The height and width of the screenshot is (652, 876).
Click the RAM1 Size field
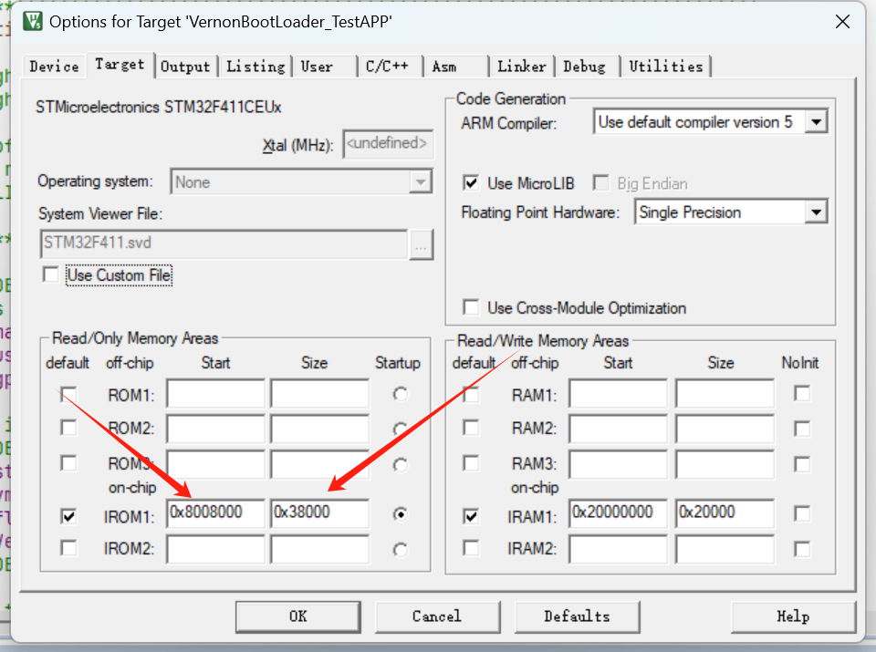(725, 394)
